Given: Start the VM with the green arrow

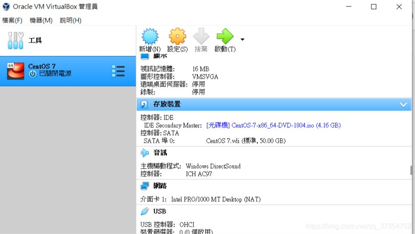Looking at the screenshot, I should tap(225, 36).
